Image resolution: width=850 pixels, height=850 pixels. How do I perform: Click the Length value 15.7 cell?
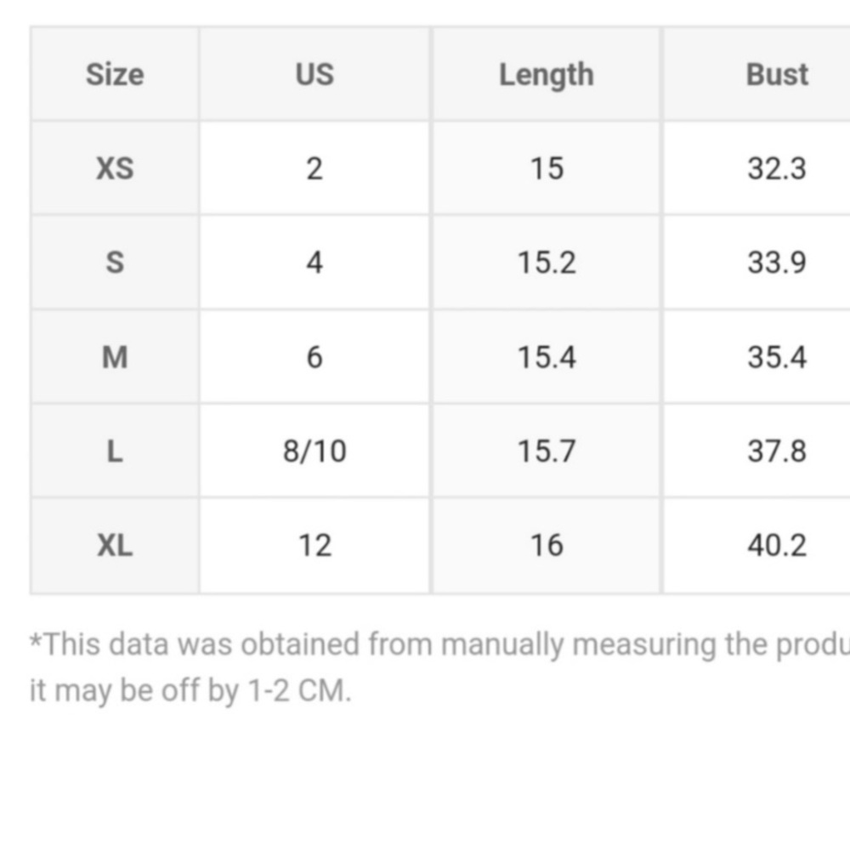[x=547, y=450]
